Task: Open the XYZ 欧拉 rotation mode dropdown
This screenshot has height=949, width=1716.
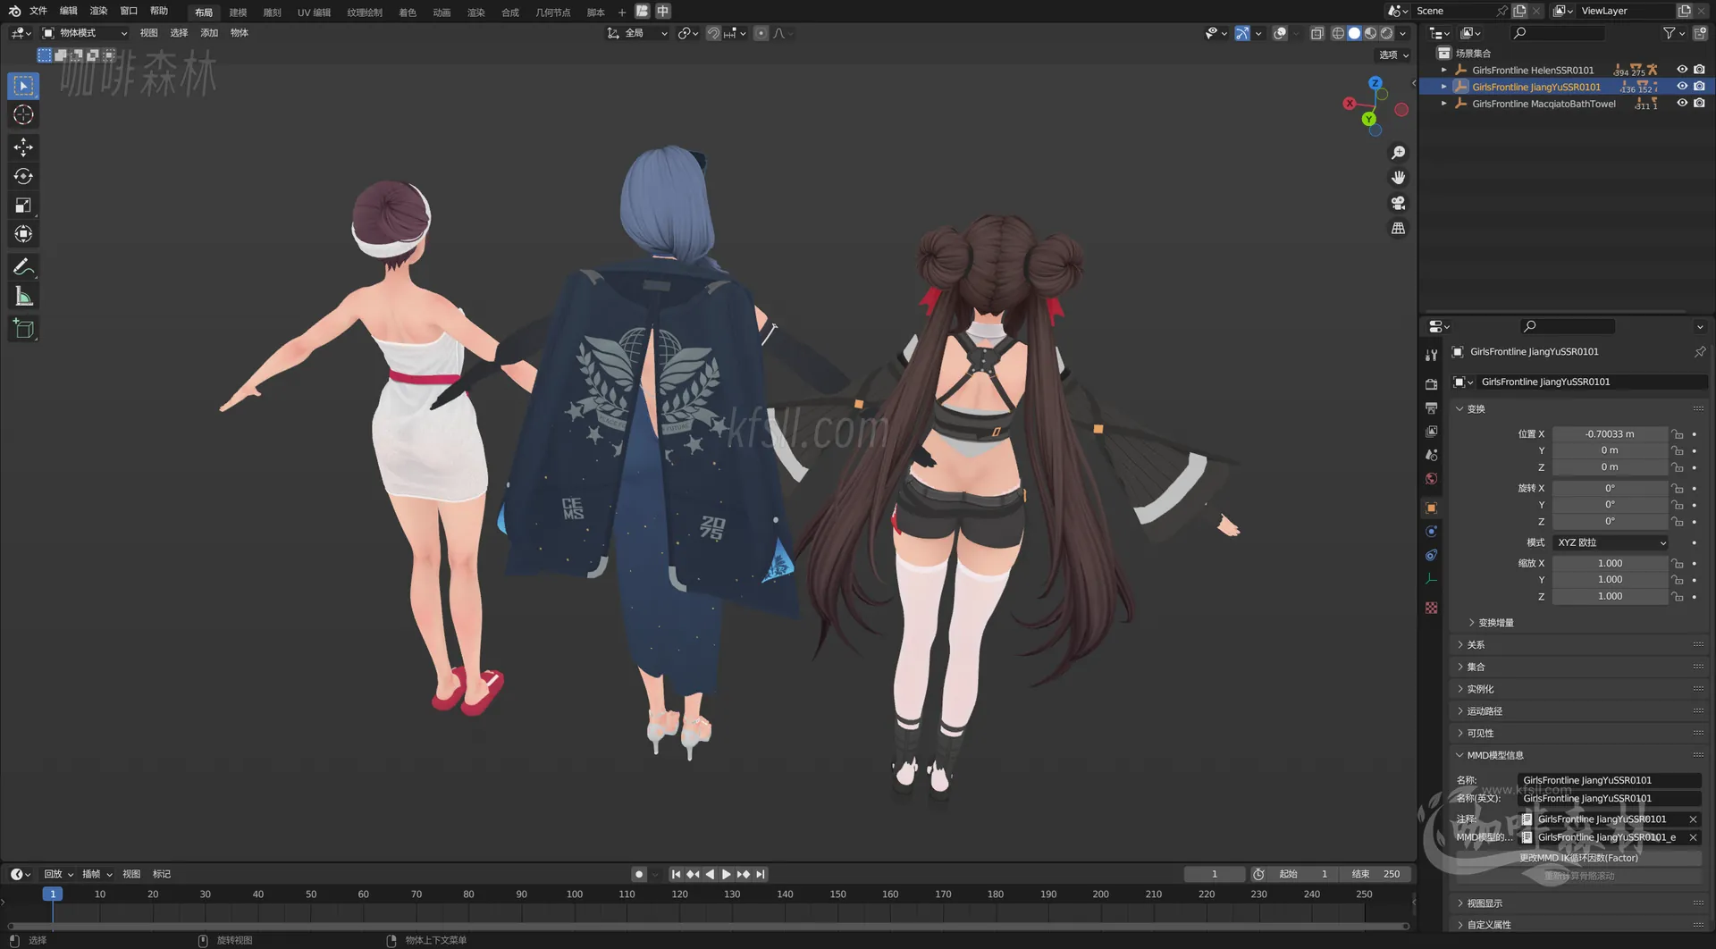Action: pyautogui.click(x=1609, y=542)
